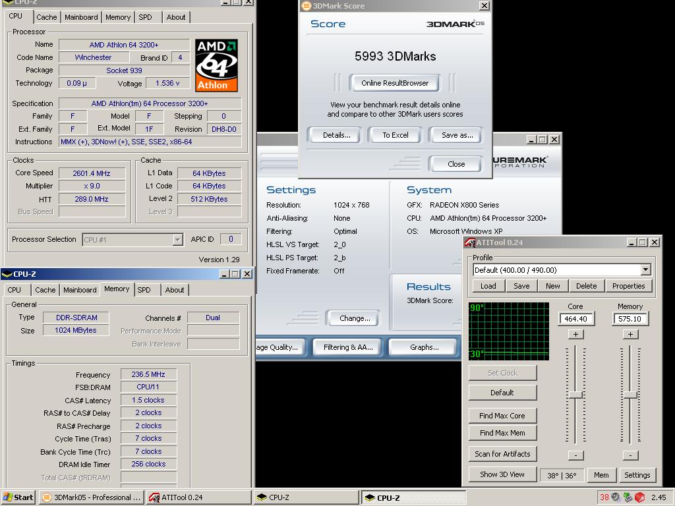This screenshot has height=506, width=675.
Task: Delete the selected ATITool profile
Action: (586, 286)
